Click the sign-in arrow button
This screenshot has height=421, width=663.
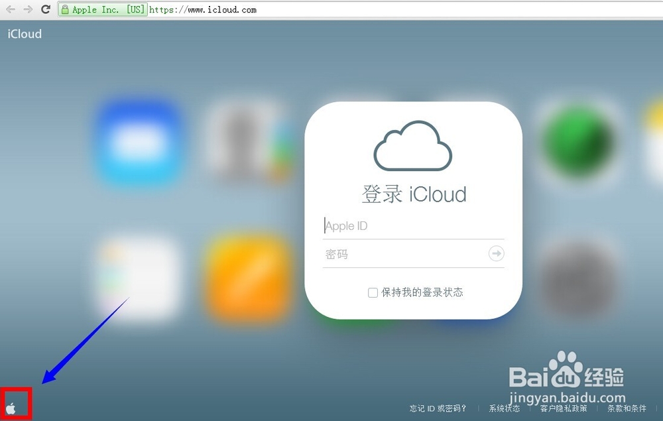pyautogui.click(x=496, y=254)
